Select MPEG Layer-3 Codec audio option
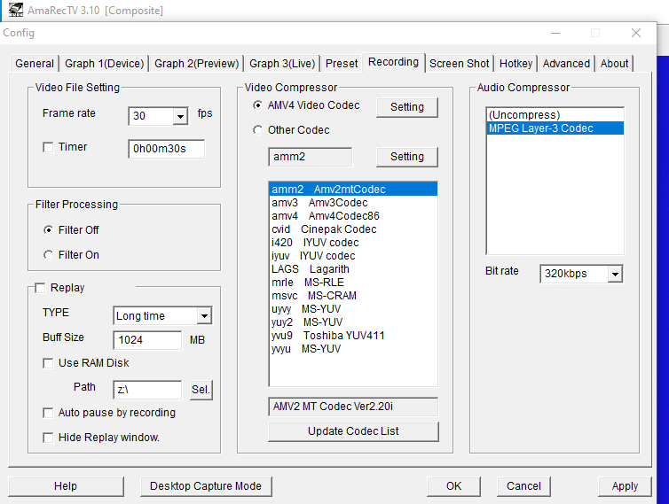Image resolution: width=669 pixels, height=504 pixels. coord(555,128)
